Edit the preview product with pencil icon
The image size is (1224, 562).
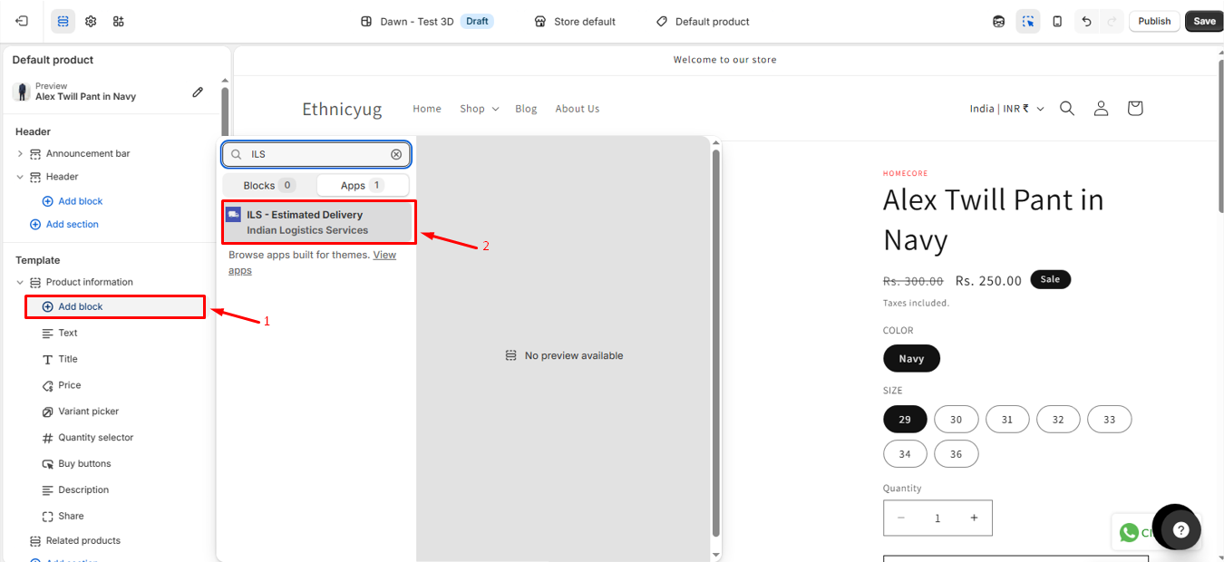click(198, 91)
